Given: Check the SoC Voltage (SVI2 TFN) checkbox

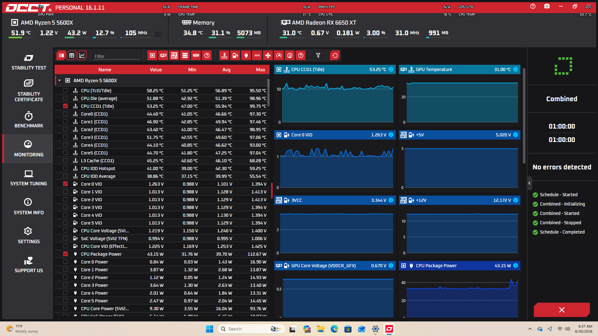Looking at the screenshot, I should (x=65, y=238).
